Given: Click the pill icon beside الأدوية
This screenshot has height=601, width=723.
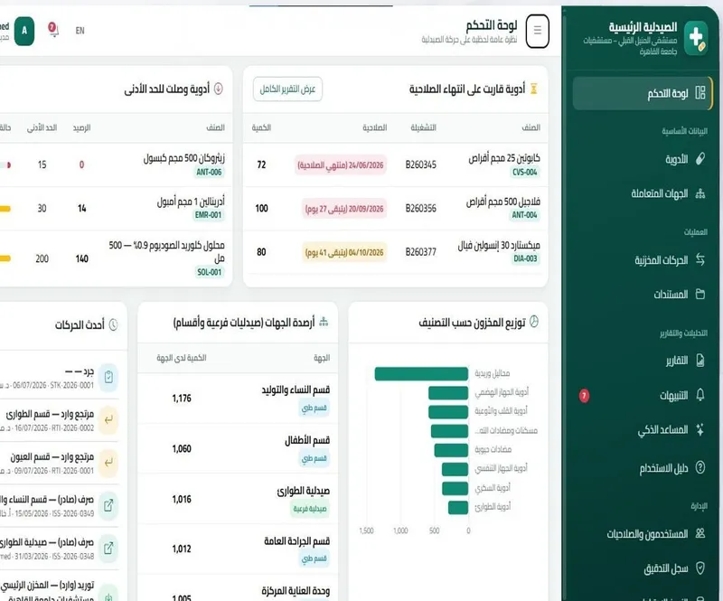Looking at the screenshot, I should tap(700, 159).
